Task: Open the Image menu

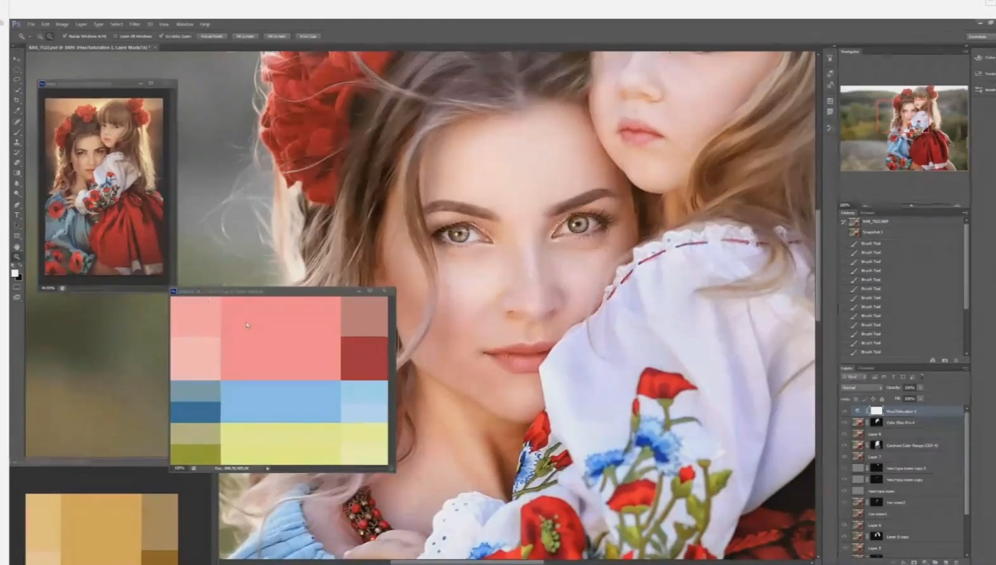Action: (x=62, y=24)
